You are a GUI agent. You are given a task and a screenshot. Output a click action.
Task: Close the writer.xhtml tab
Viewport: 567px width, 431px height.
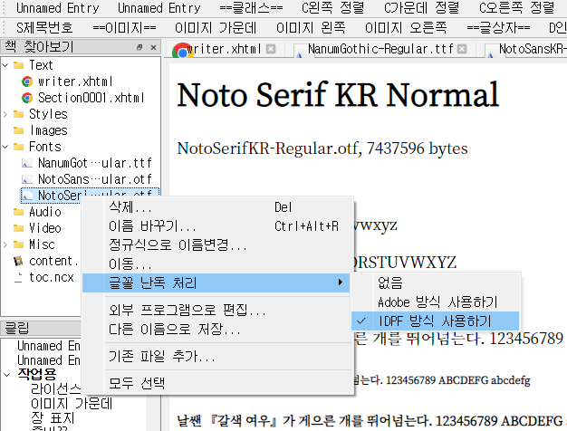pos(271,49)
